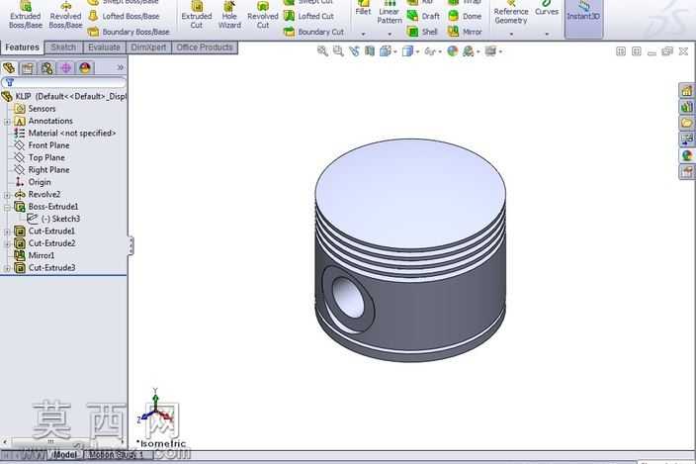Choose the Draft tool
Viewport: 696px width, 464px height.
[x=423, y=16]
